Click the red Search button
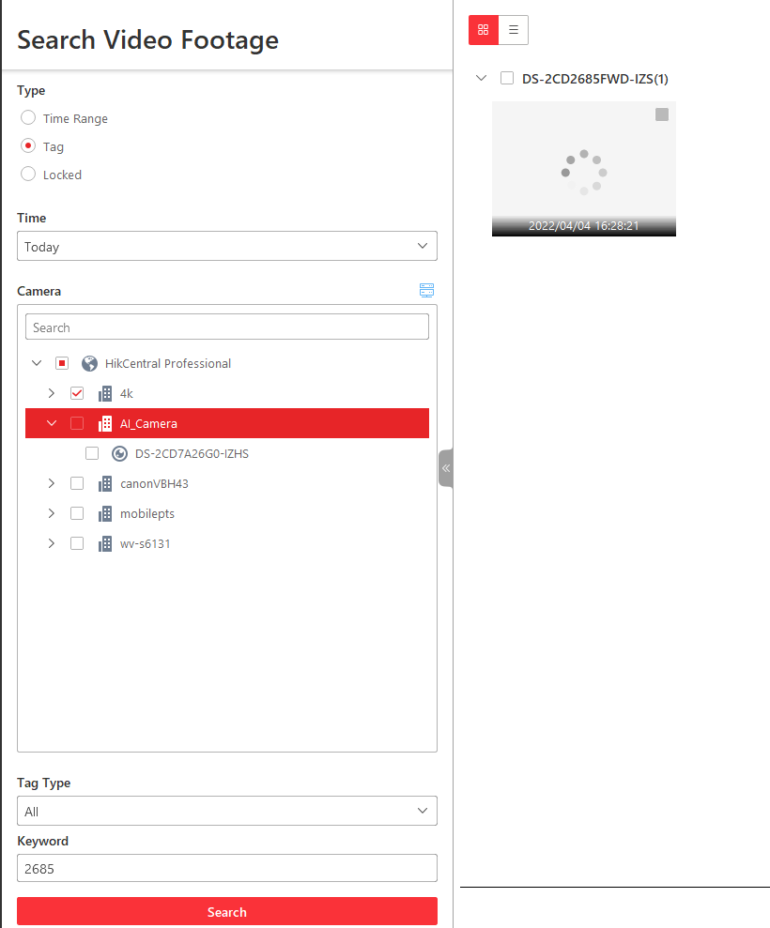This screenshot has width=770, height=928. [227, 912]
